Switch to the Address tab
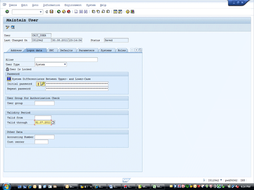254x190 pixels. pyautogui.click(x=16, y=50)
